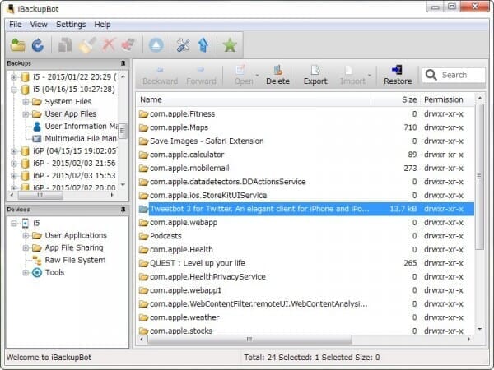
Task: Open the dropdown arrow next to Open
Action: 257,76
